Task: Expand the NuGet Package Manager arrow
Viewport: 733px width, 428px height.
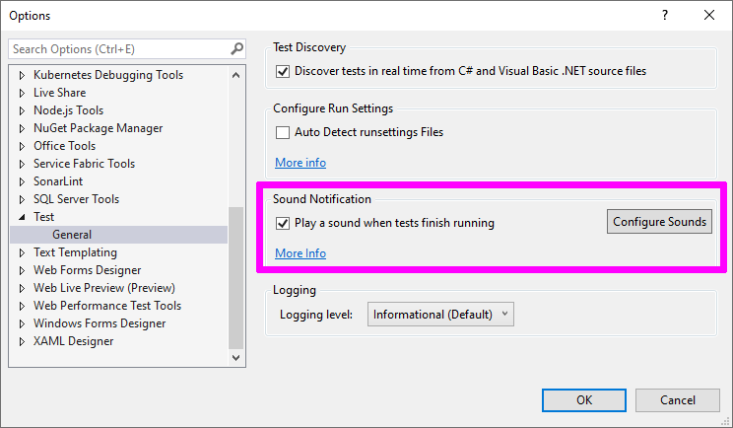Action: (22, 128)
